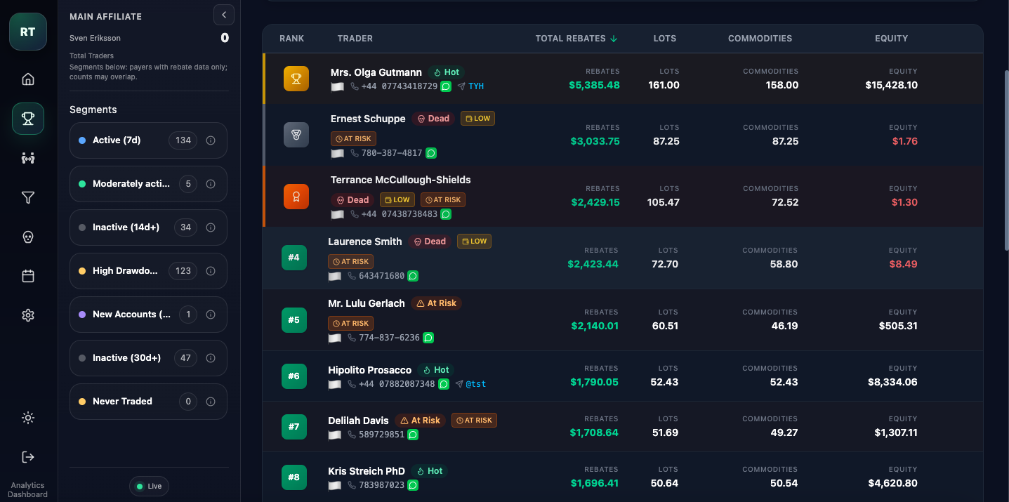
Task: Collapse the Main Affiliate panel with chevron
Action: pos(223,14)
